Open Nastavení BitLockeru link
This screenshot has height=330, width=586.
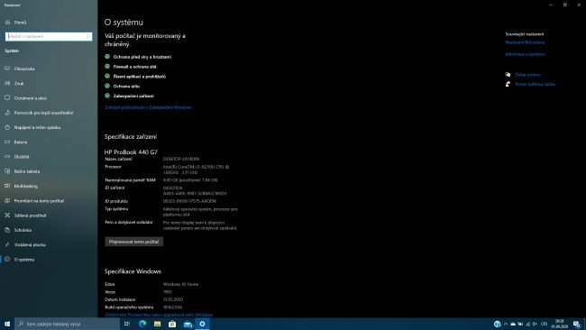point(525,42)
